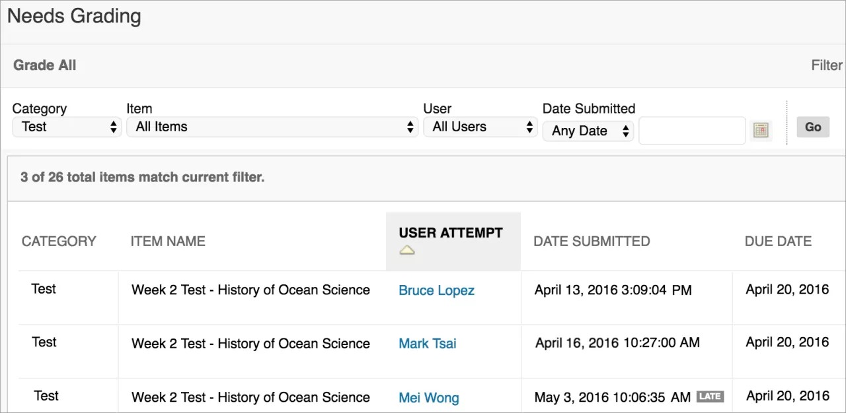
Task: Open the date picker calendar icon
Action: [761, 131]
